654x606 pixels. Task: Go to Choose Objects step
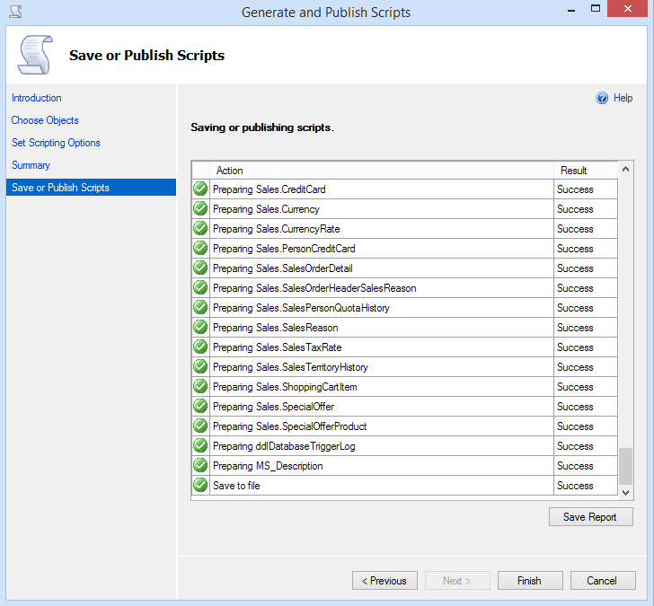coord(45,120)
